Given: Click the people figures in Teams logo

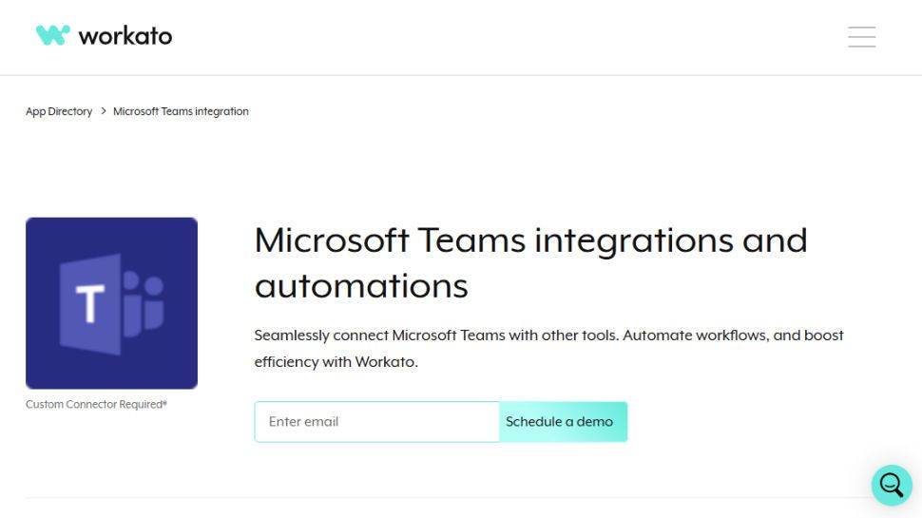Looking at the screenshot, I should [144, 302].
